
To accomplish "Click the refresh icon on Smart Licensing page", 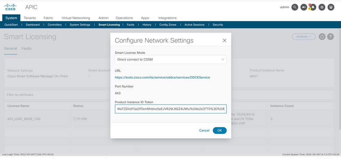I will (322, 37).
